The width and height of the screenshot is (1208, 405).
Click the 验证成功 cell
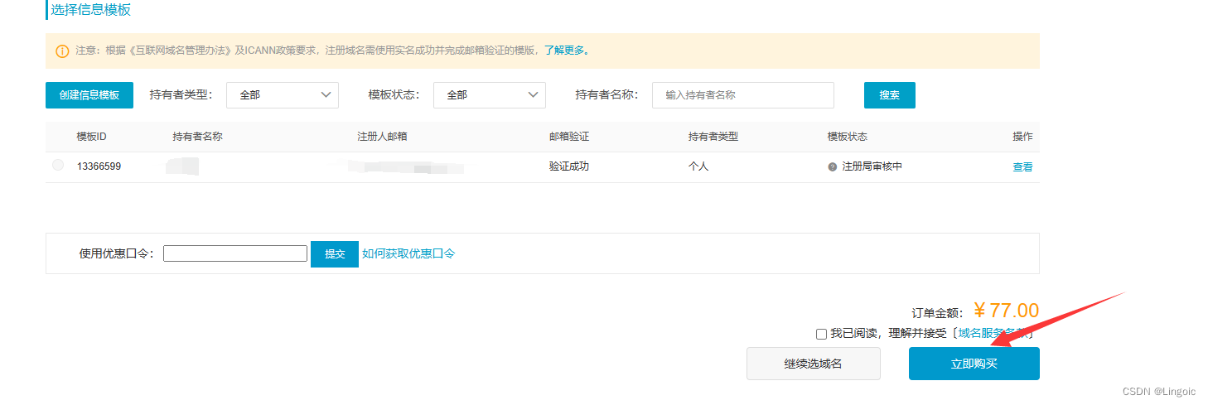(569, 166)
